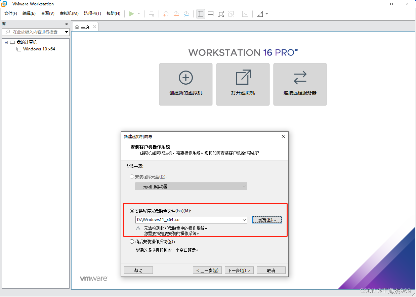416x297 pixels.
Task: Click the 连接远程服务器 tile
Action: pos(300,84)
